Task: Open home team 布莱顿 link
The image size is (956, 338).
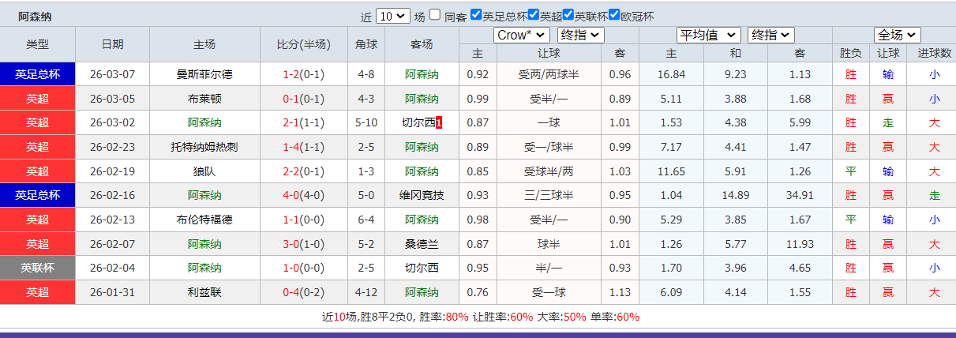Action: (x=204, y=99)
